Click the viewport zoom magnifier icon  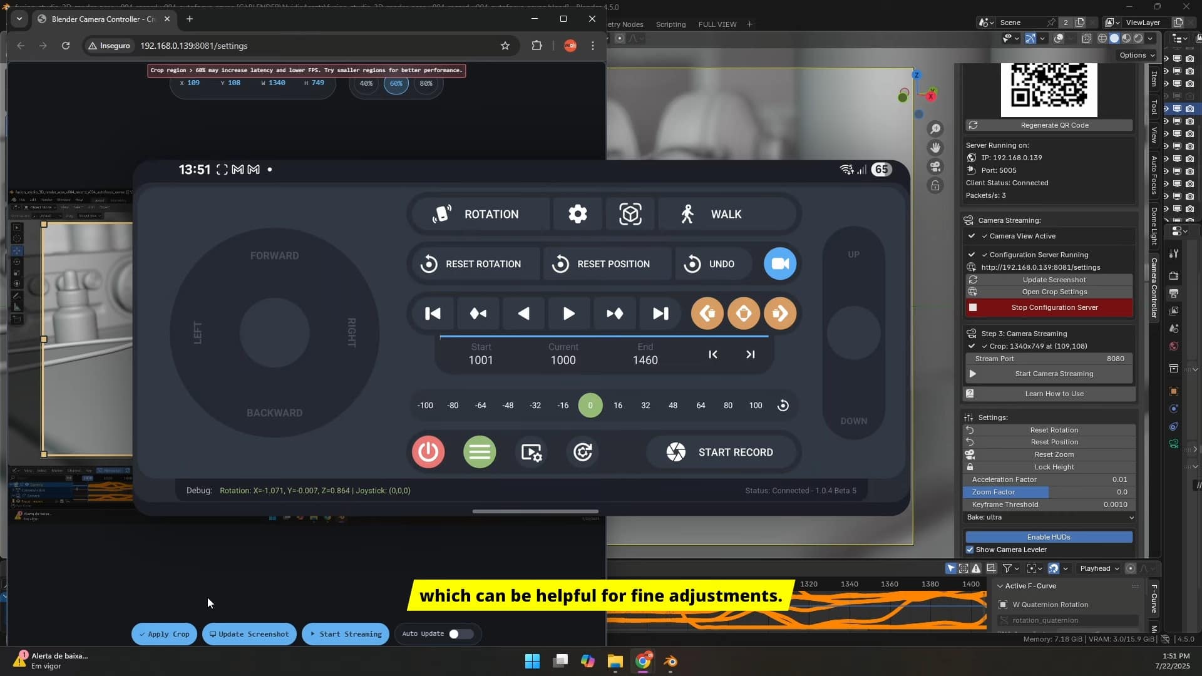(x=935, y=129)
